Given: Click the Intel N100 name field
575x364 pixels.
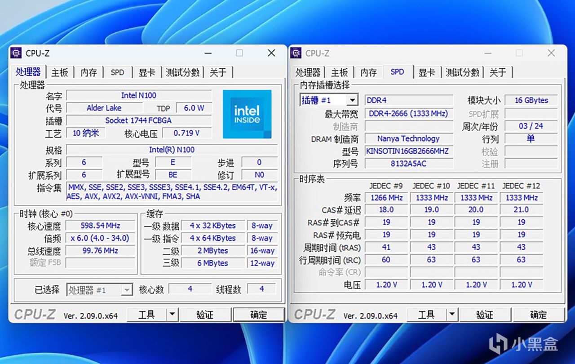Looking at the screenshot, I should click(x=139, y=95).
